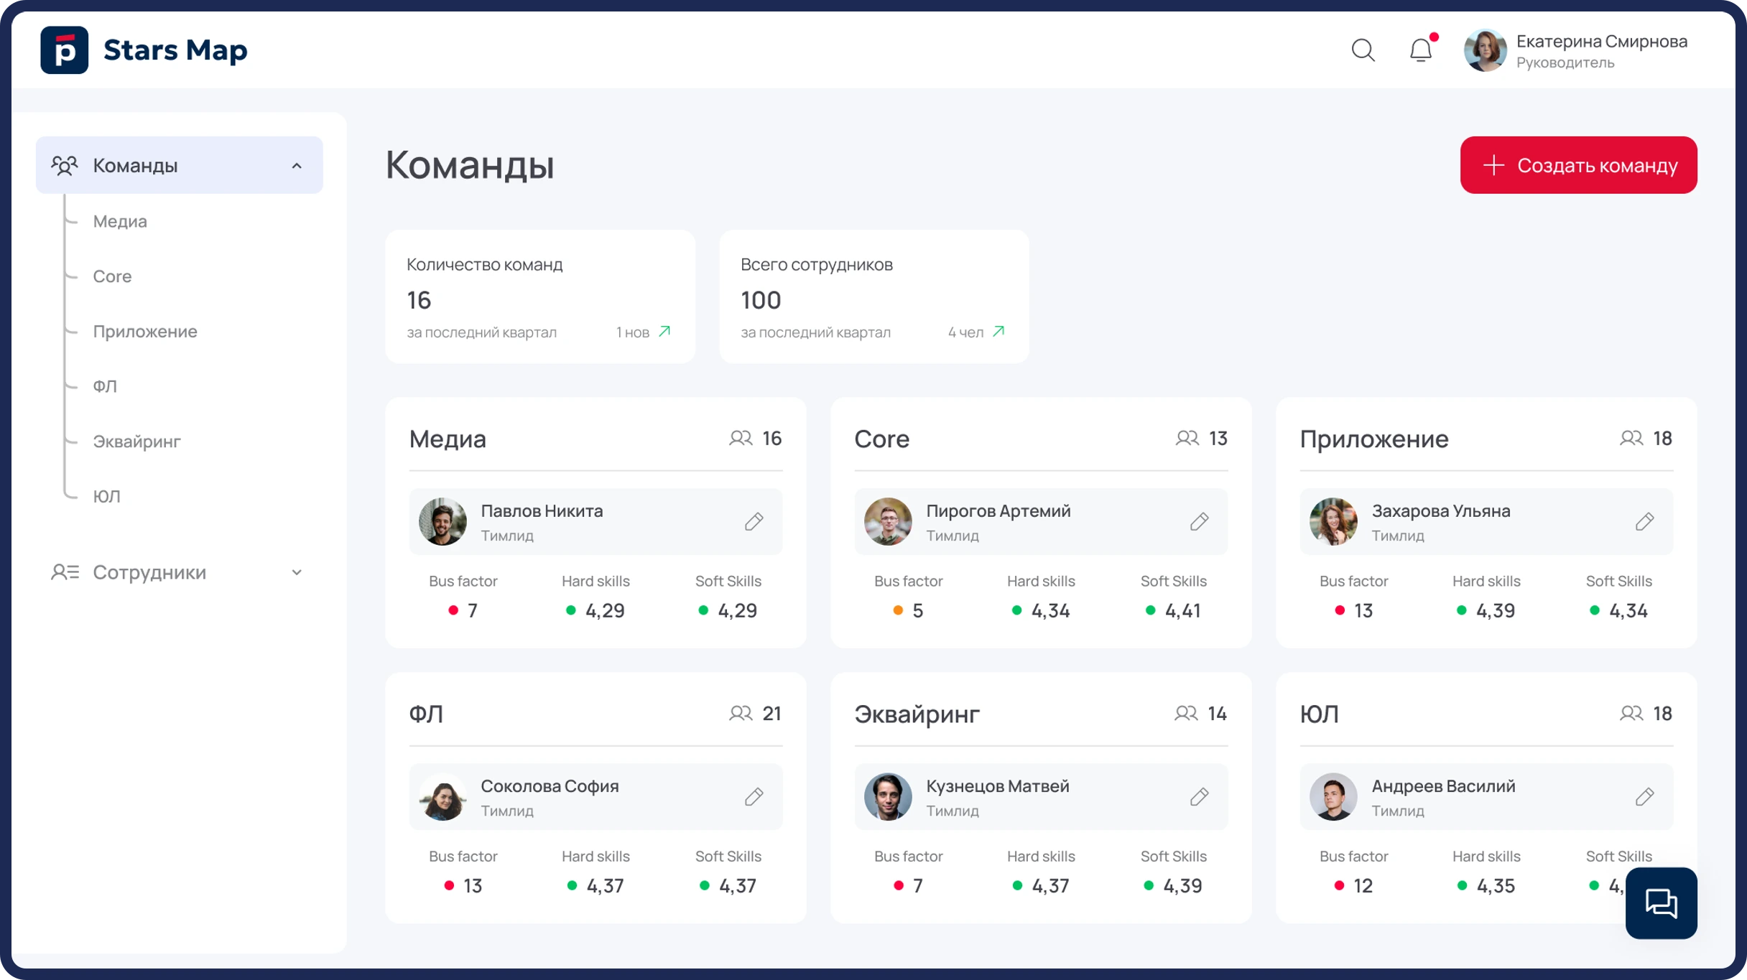Screen dimensions: 1747x980
Task: Click Павлов Никита's avatar photo
Action: click(x=442, y=521)
